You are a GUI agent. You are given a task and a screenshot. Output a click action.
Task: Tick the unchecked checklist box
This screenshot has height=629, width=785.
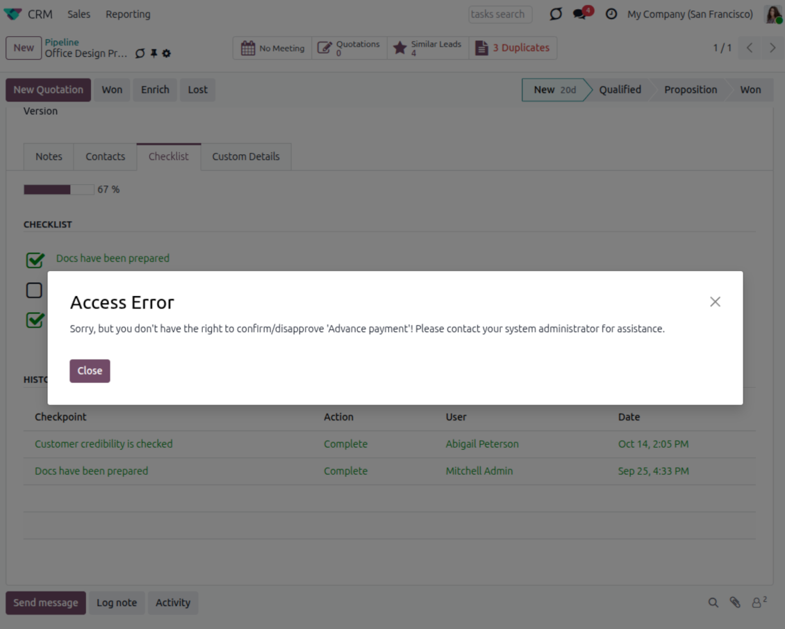coord(34,290)
